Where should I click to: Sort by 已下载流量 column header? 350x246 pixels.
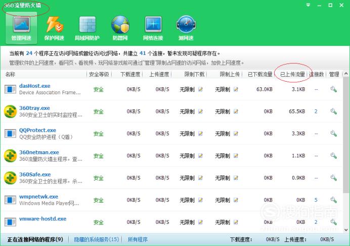pos(260,74)
